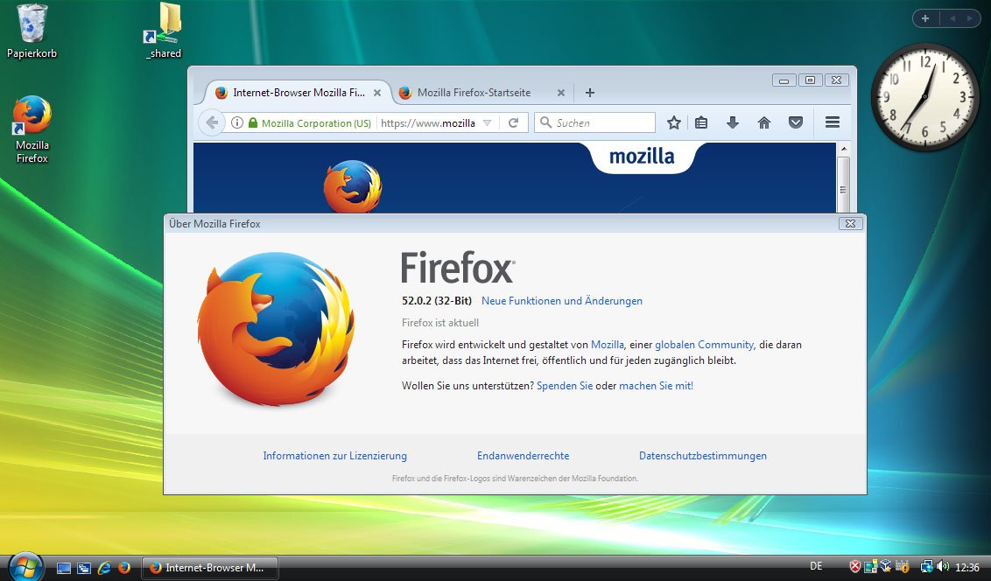Image resolution: width=991 pixels, height=581 pixels.
Task: Show site information via the (i) icon
Action: tap(236, 122)
